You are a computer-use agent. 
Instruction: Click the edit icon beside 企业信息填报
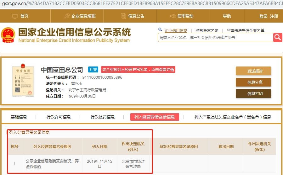pos(67,16)
